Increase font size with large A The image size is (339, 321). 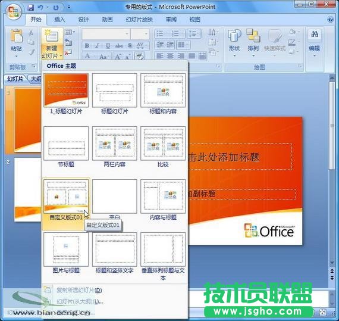point(118,57)
